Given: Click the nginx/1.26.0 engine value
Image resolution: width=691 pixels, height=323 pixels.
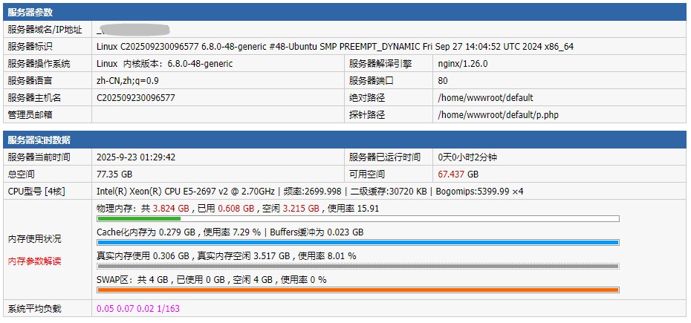Looking at the screenshot, I should coord(462,64).
